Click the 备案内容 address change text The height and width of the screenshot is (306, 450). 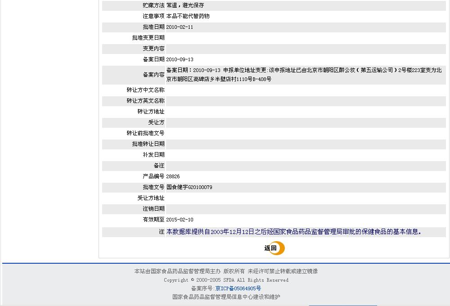(304, 75)
